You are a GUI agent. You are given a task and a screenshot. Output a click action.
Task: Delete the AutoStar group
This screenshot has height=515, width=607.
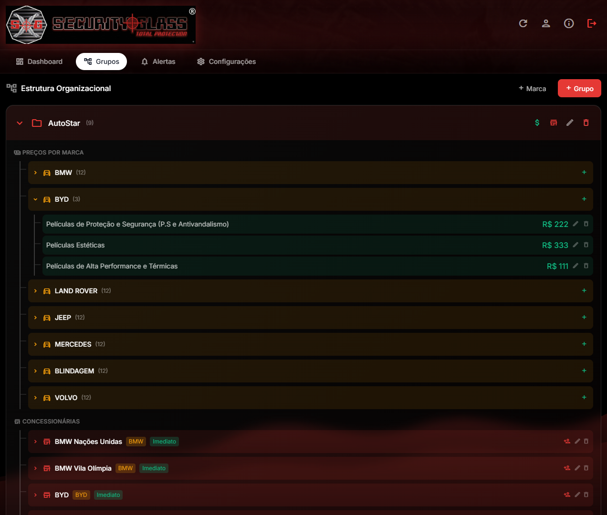tap(586, 123)
